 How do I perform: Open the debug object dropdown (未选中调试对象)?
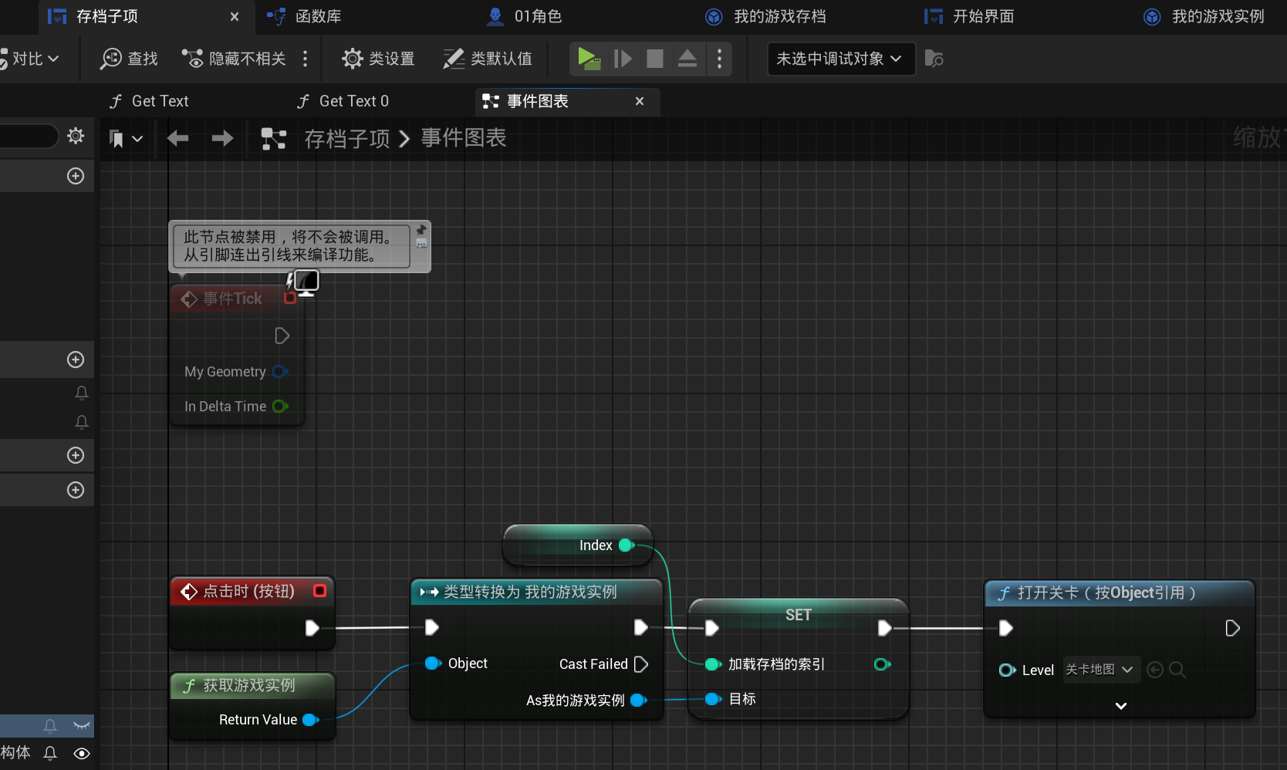point(840,59)
